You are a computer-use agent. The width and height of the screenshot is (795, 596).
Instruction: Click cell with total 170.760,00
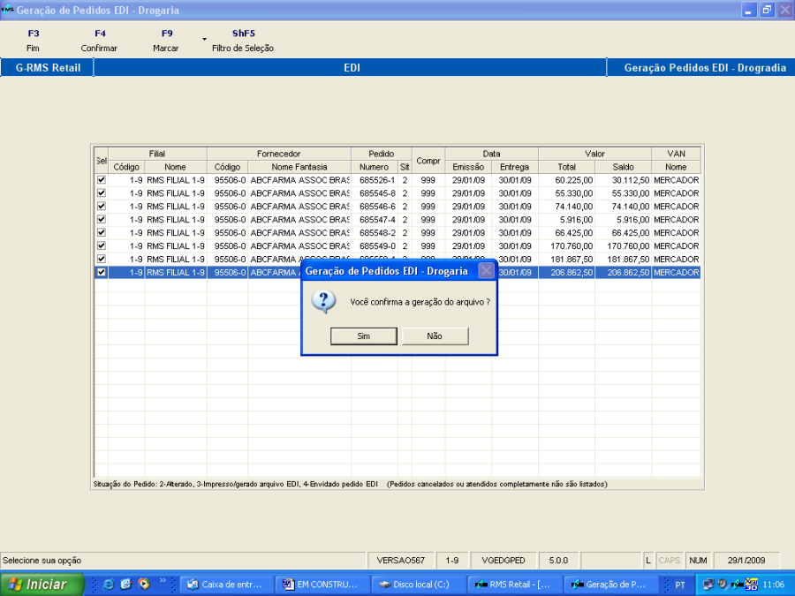(x=566, y=245)
